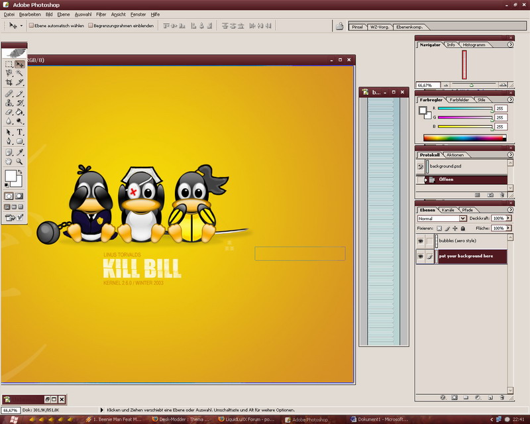The height and width of the screenshot is (424, 530).
Task: Select the Zoom magnifier tool
Action: click(x=20, y=162)
